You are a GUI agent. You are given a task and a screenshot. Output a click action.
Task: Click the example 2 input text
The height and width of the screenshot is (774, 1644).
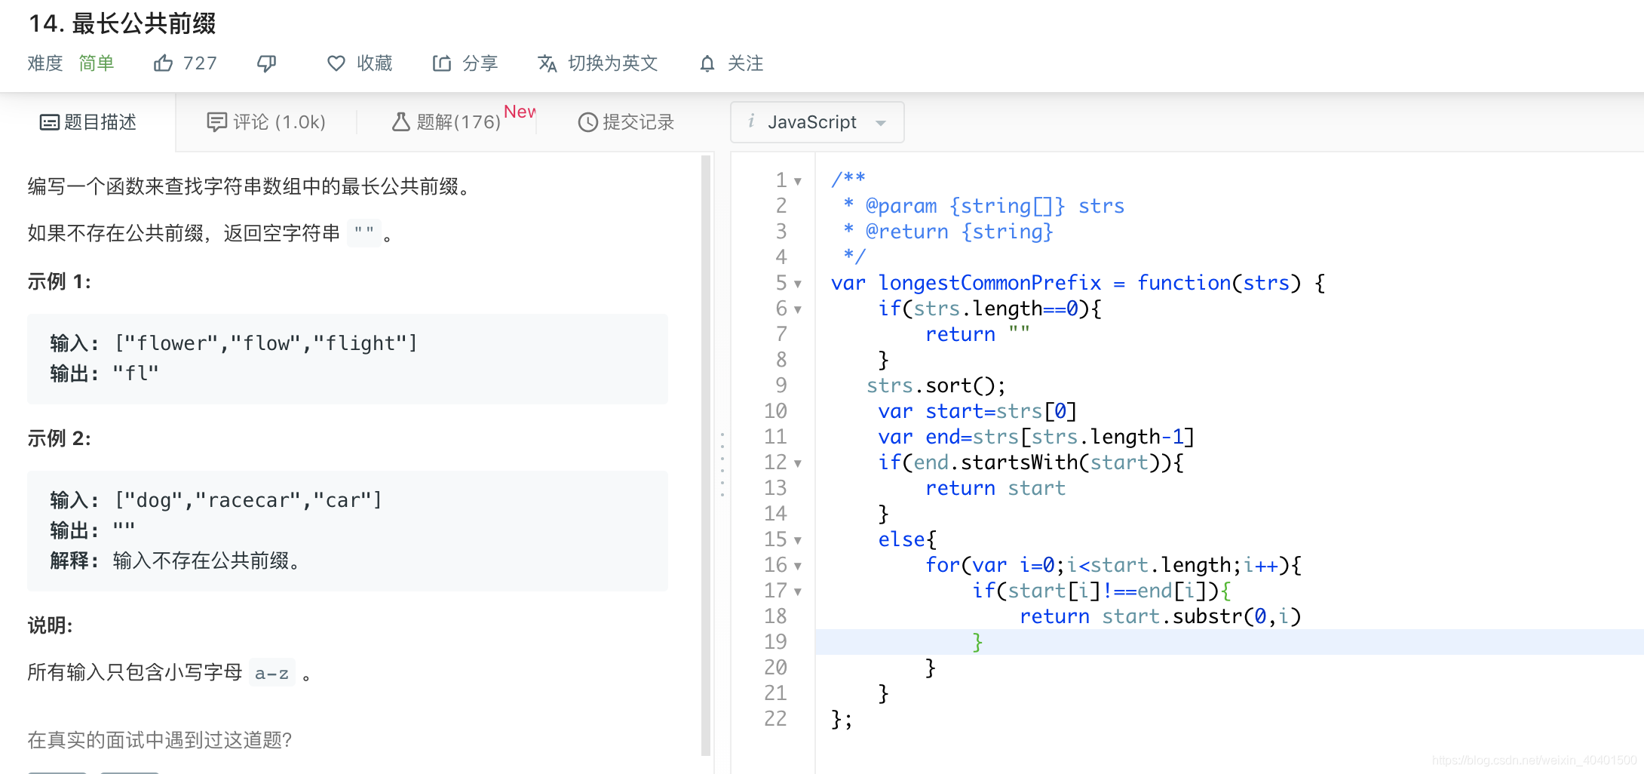(x=248, y=500)
